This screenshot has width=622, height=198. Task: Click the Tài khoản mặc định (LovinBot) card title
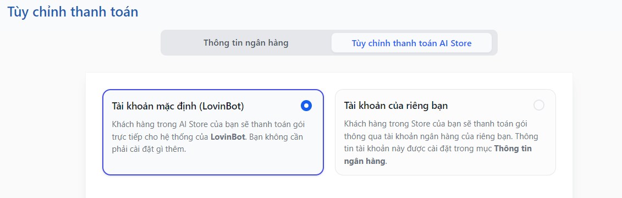click(x=178, y=106)
